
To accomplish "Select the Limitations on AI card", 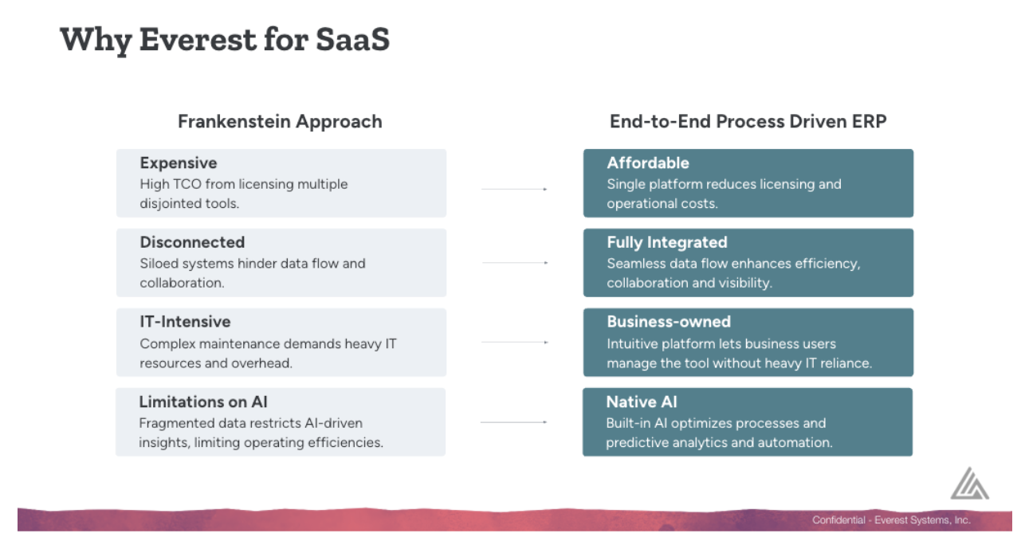I will [281, 422].
